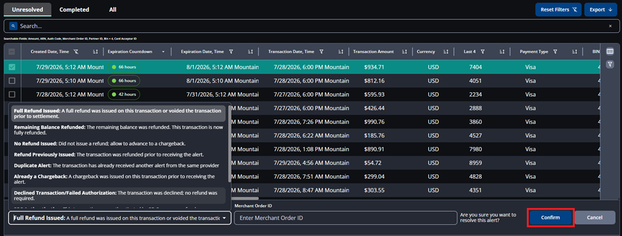Click the $299.04 amount cell
This screenshot has width=622, height=236.
[x=374, y=176]
